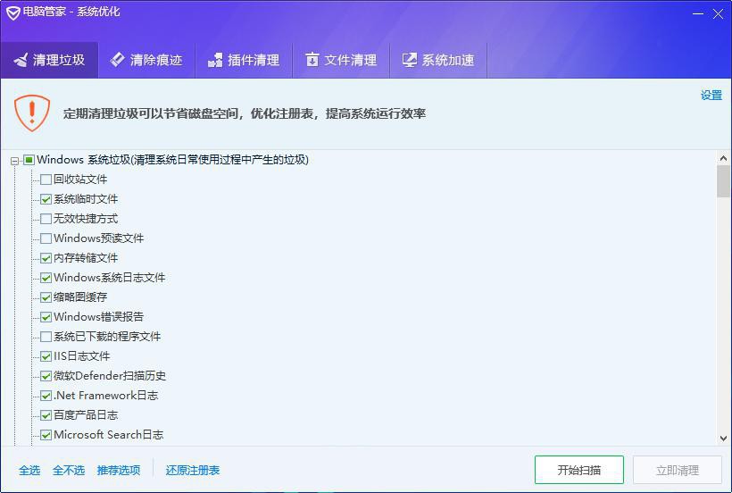Click the monitor icon of 系统加速
Image resolution: width=732 pixels, height=493 pixels.
point(410,60)
